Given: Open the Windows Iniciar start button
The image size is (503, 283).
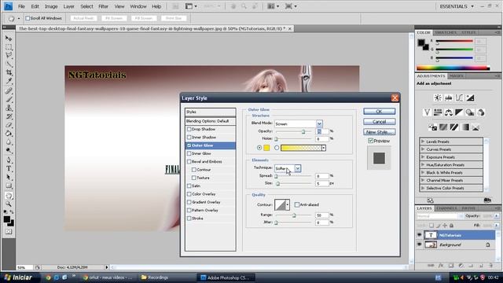Looking at the screenshot, I should coord(19,277).
